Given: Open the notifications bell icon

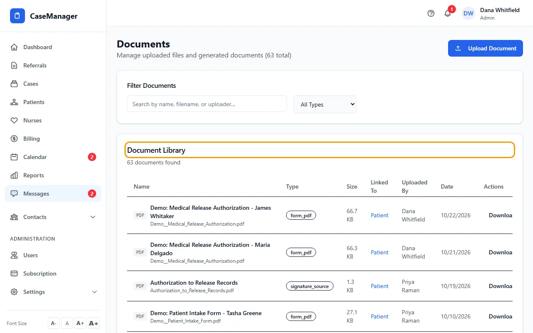Looking at the screenshot, I should point(448,13).
